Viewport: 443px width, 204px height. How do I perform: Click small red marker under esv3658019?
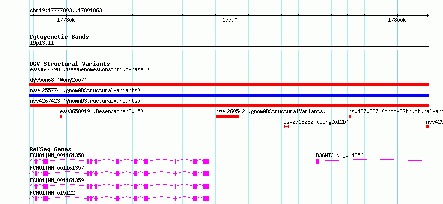[x=61, y=116]
